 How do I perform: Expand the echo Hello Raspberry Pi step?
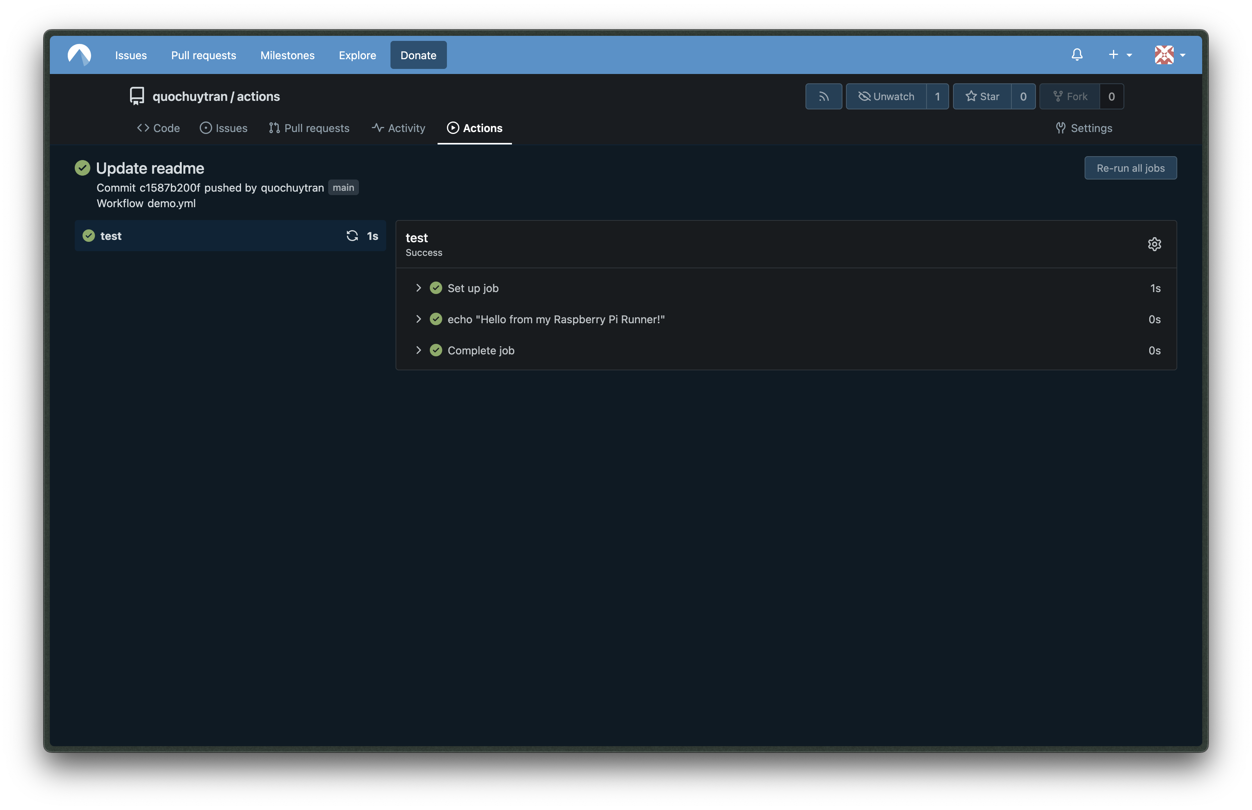coord(419,319)
